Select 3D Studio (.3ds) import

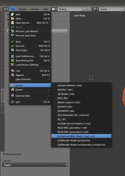[x=81, y=94]
